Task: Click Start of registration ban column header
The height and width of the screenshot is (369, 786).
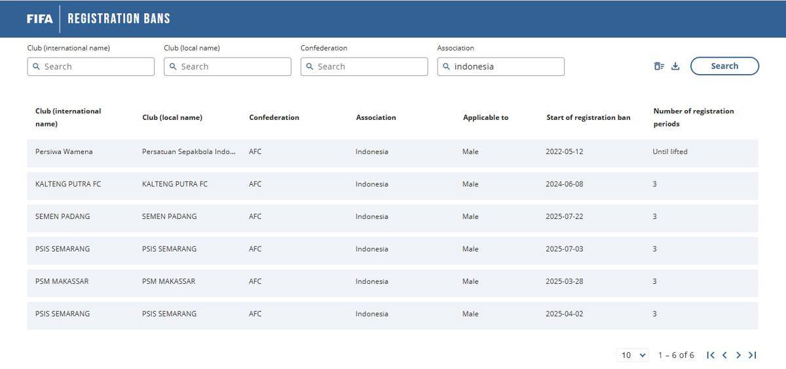Action: coord(588,117)
